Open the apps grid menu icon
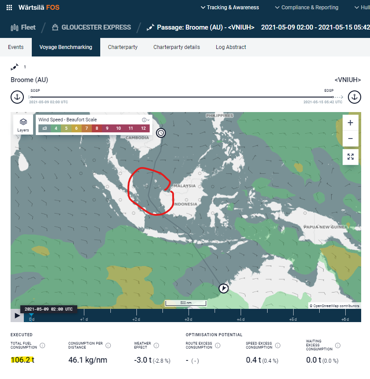Viewport: 370px width, 379px height. click(x=9, y=8)
